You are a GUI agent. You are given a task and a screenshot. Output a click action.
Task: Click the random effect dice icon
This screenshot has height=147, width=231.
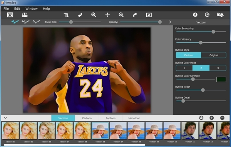point(220,15)
